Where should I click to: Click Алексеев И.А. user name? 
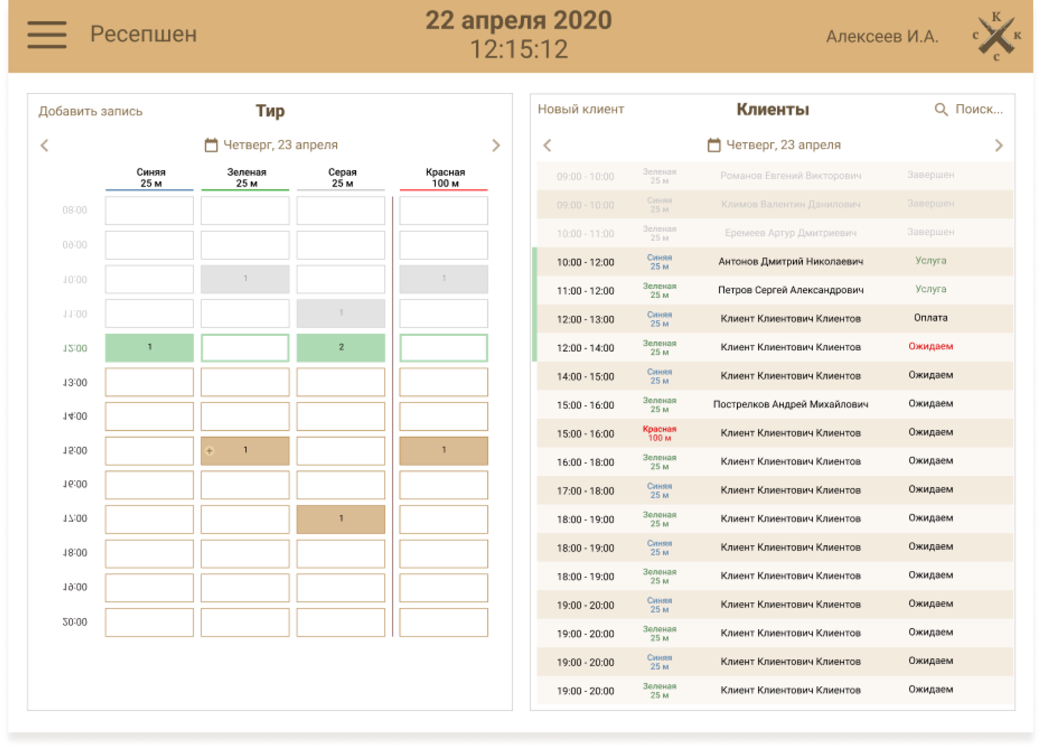click(882, 37)
